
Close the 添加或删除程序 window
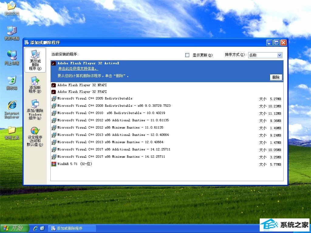coord(283,42)
